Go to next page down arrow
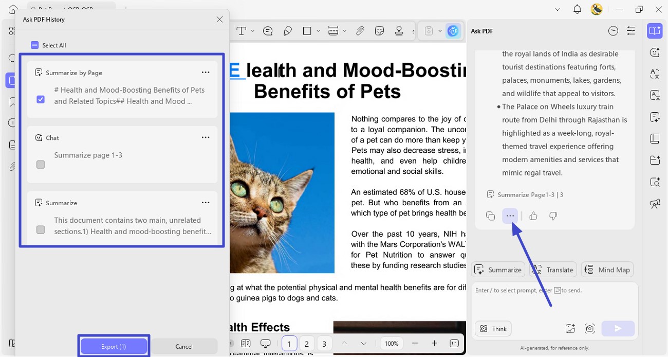This screenshot has height=357, width=668. click(x=364, y=343)
